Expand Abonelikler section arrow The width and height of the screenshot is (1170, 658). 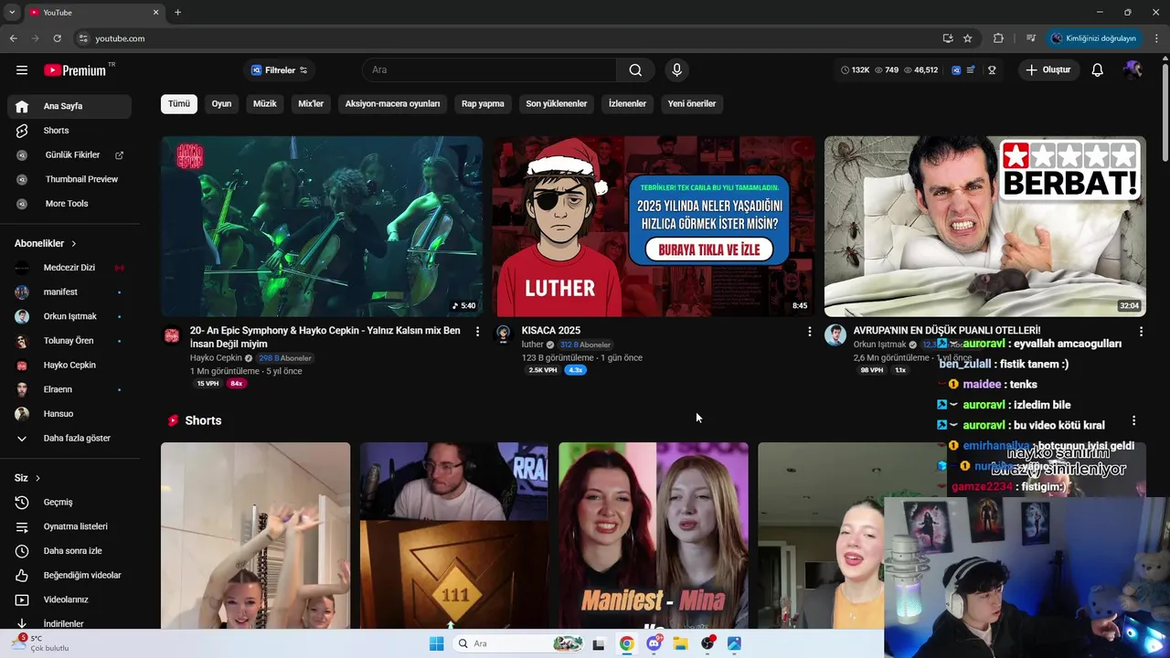pyautogui.click(x=74, y=243)
